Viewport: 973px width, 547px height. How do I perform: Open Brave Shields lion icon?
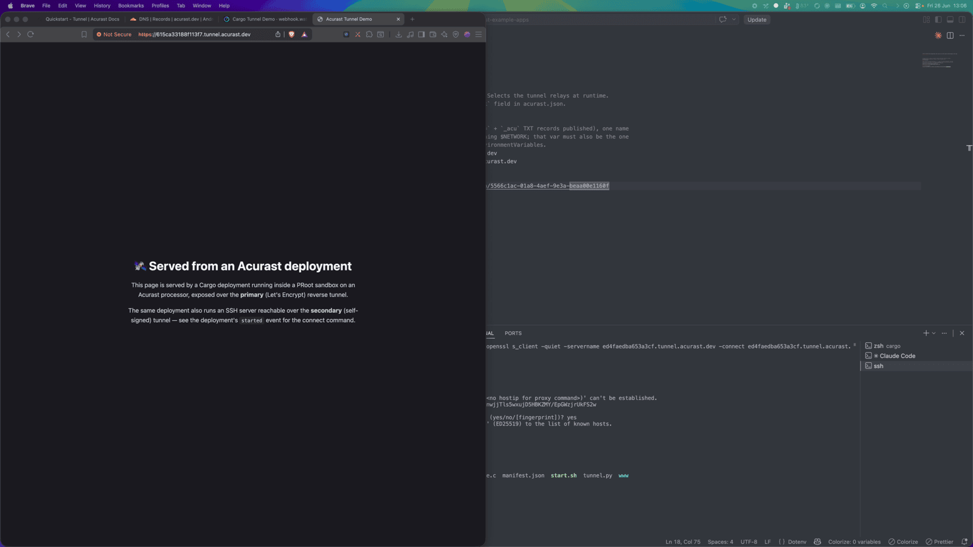click(291, 35)
